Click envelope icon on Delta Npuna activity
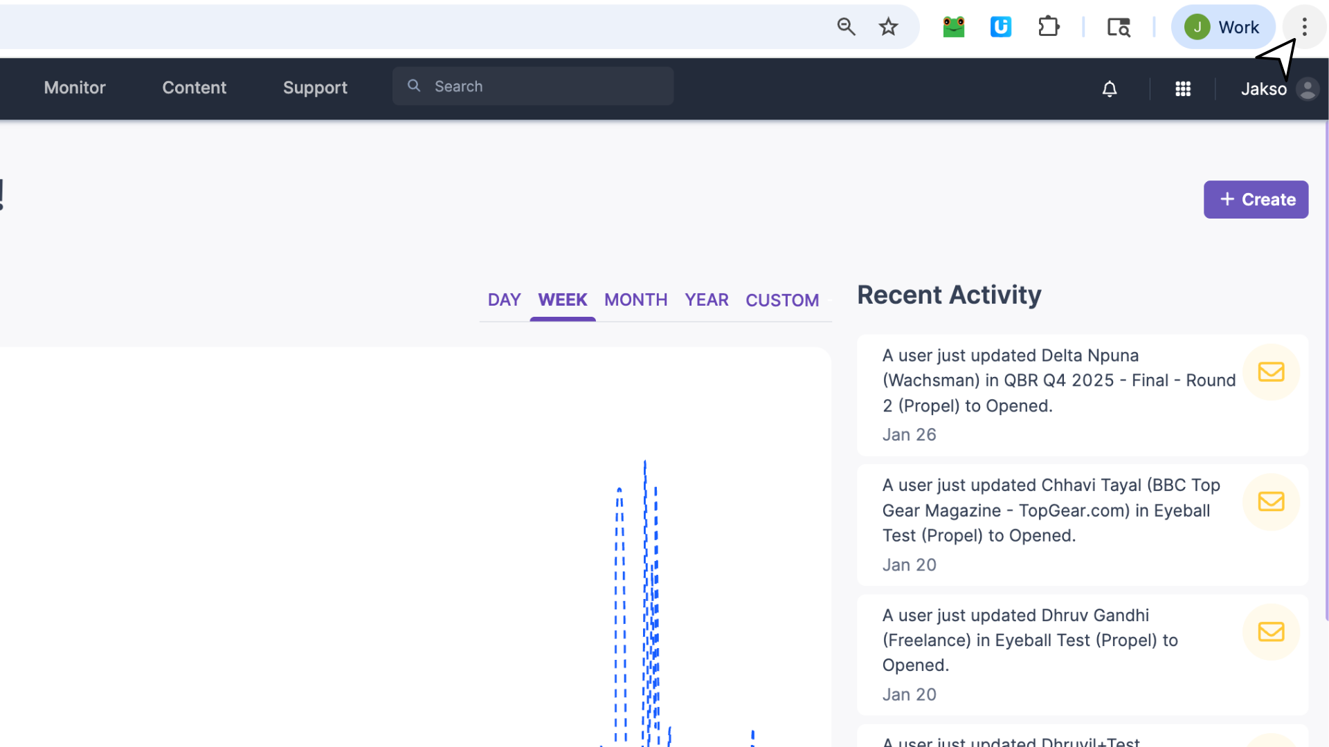 tap(1271, 372)
